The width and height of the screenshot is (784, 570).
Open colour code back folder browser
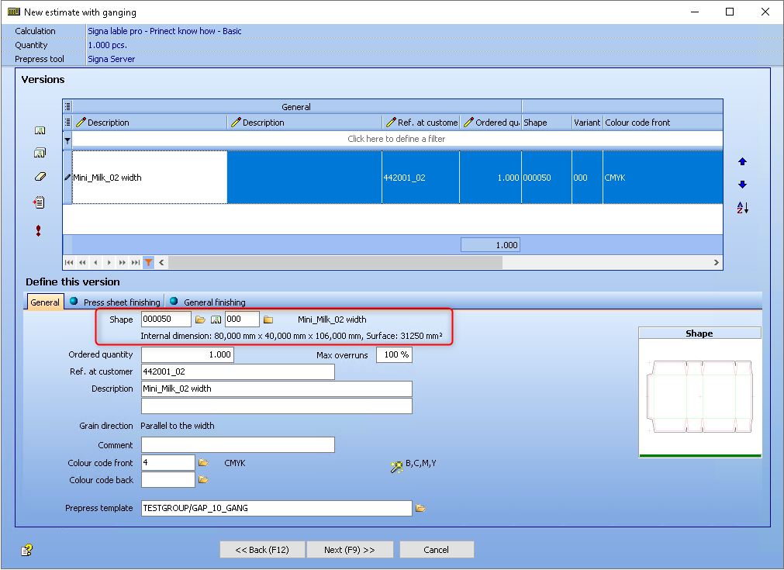203,480
